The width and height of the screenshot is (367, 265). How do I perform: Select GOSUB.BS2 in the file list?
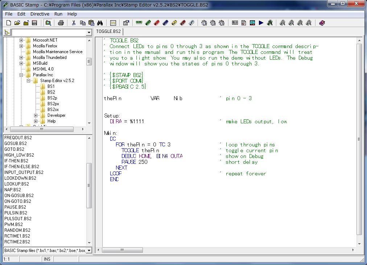point(16,144)
